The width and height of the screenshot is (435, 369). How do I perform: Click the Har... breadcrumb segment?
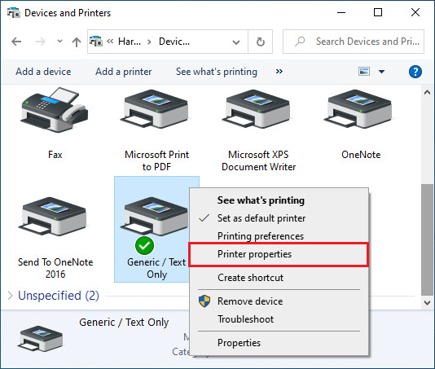130,42
